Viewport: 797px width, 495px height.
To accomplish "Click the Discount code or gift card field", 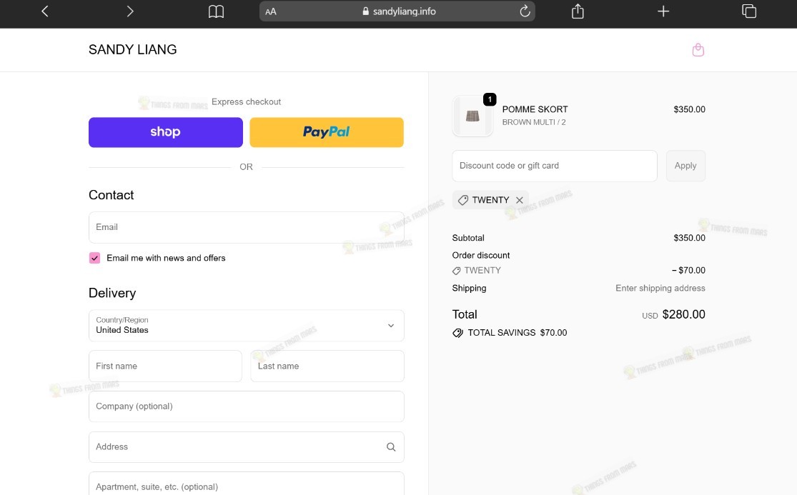I will (x=555, y=166).
